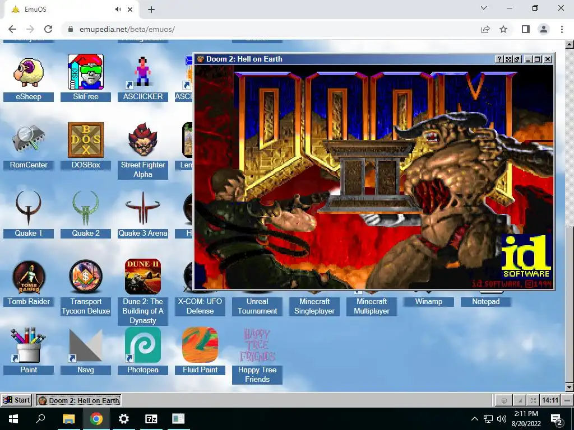The width and height of the screenshot is (574, 430).
Task: Click the page scrollbar up arrow
Action: coord(570,44)
